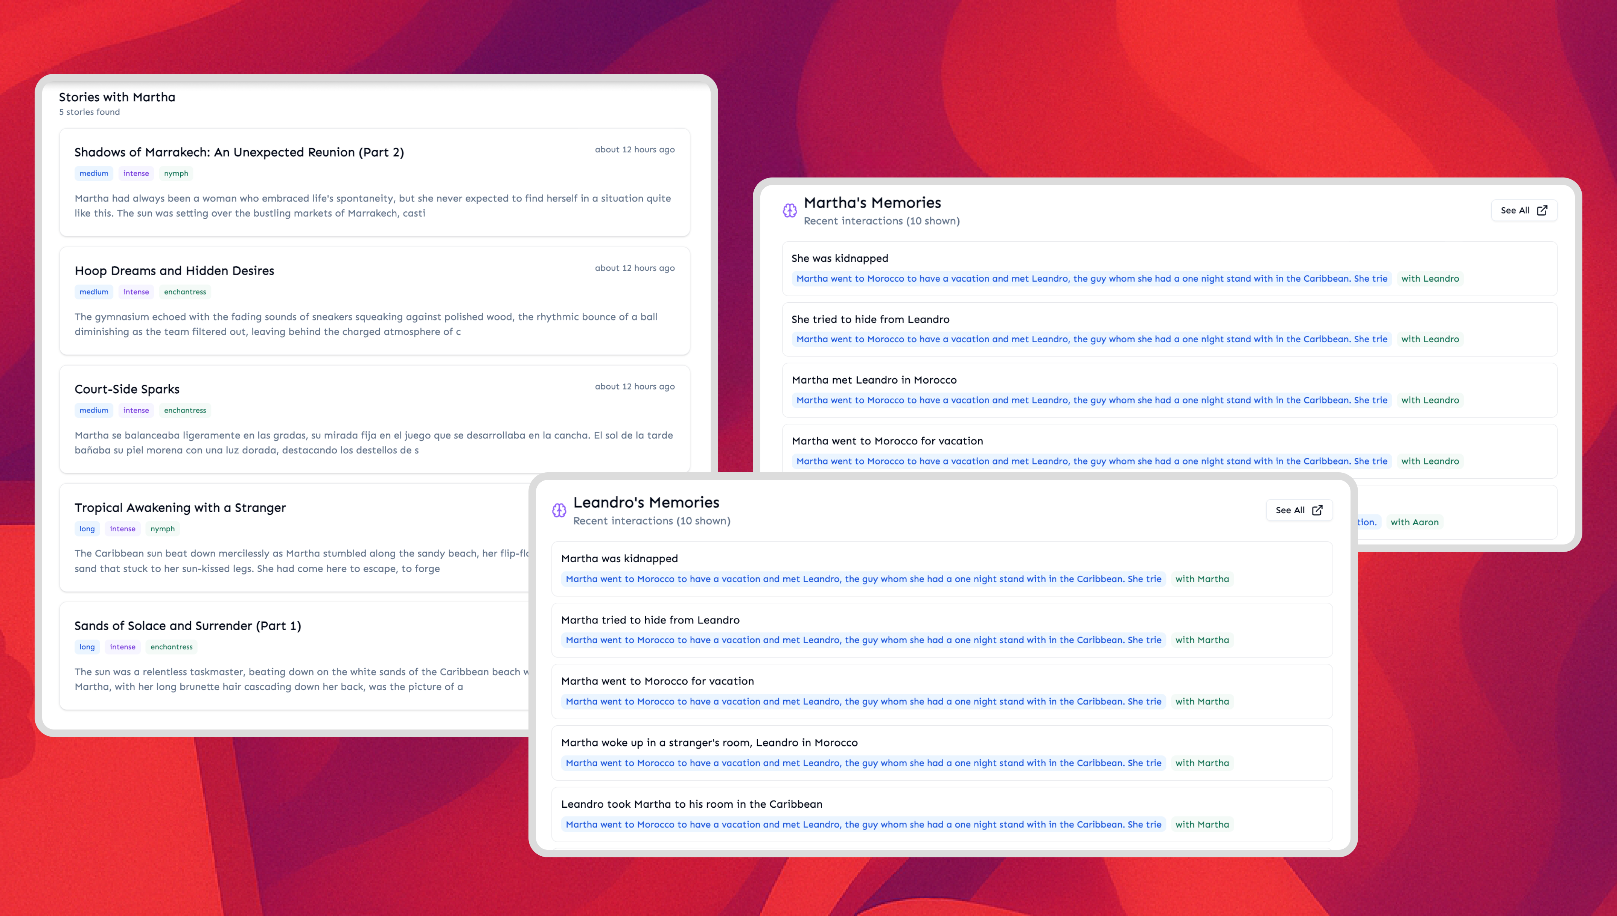Select 'She was kidnapped' memory entry
This screenshot has width=1617, height=916.
click(839, 259)
